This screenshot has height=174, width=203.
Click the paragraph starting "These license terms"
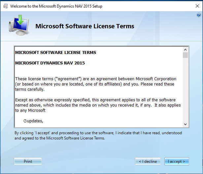point(96,84)
